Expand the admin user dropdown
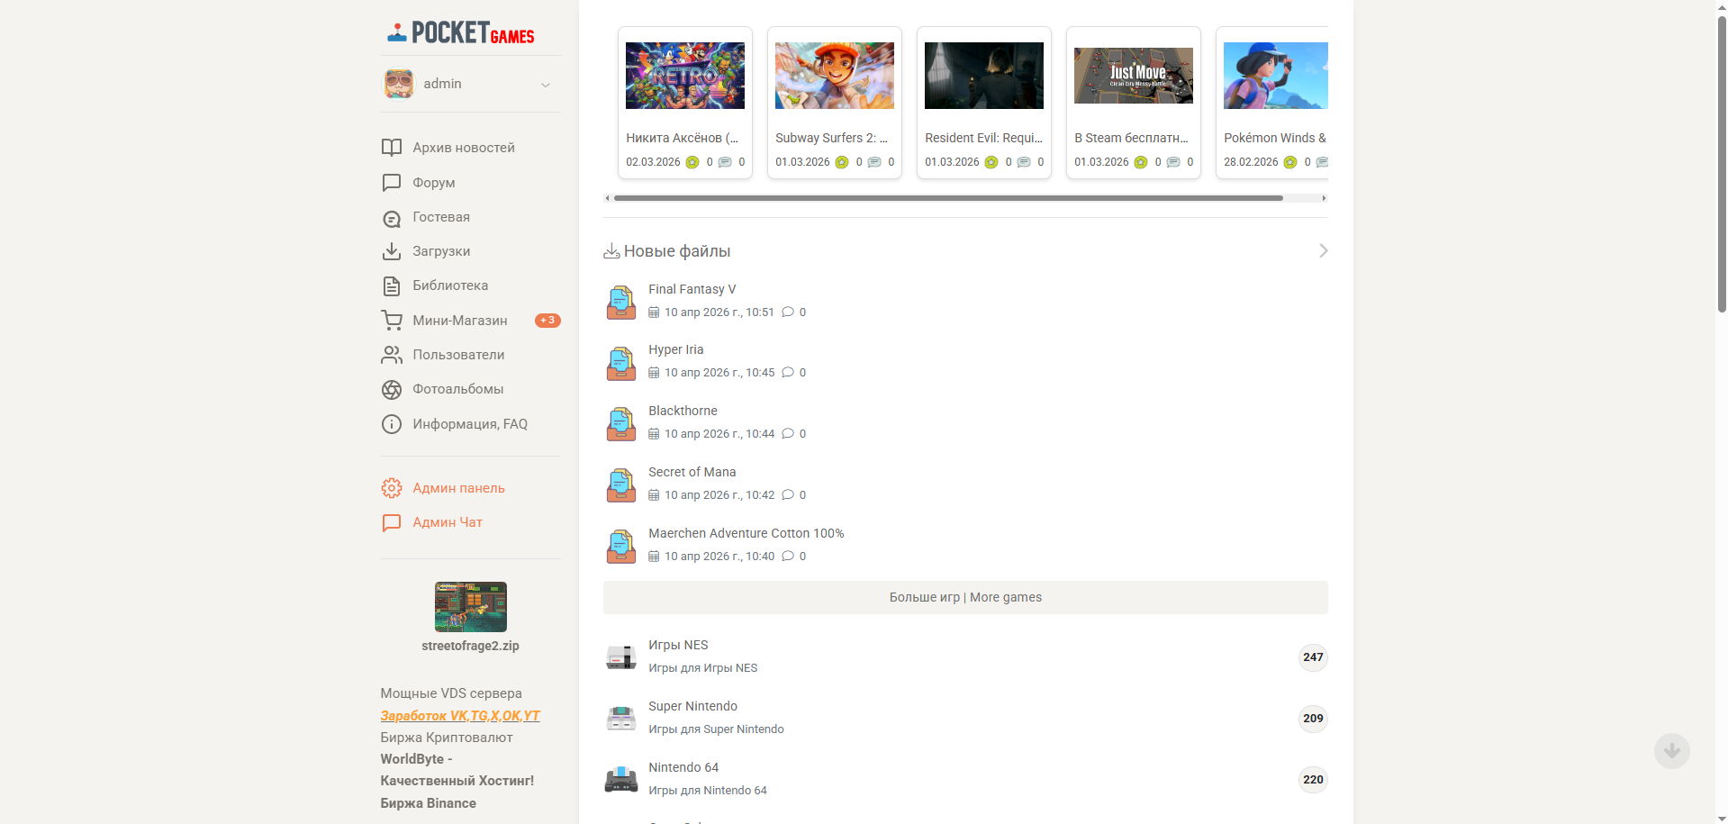 click(545, 85)
